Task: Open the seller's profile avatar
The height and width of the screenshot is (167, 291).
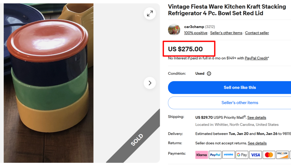Action: 174,29
